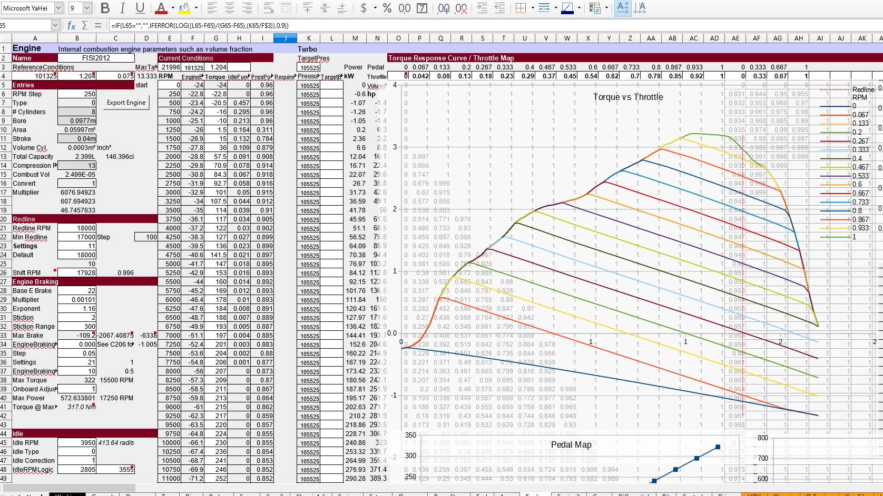883x496 pixels.
Task: Click the Wrap Text icon
Action: [269, 8]
